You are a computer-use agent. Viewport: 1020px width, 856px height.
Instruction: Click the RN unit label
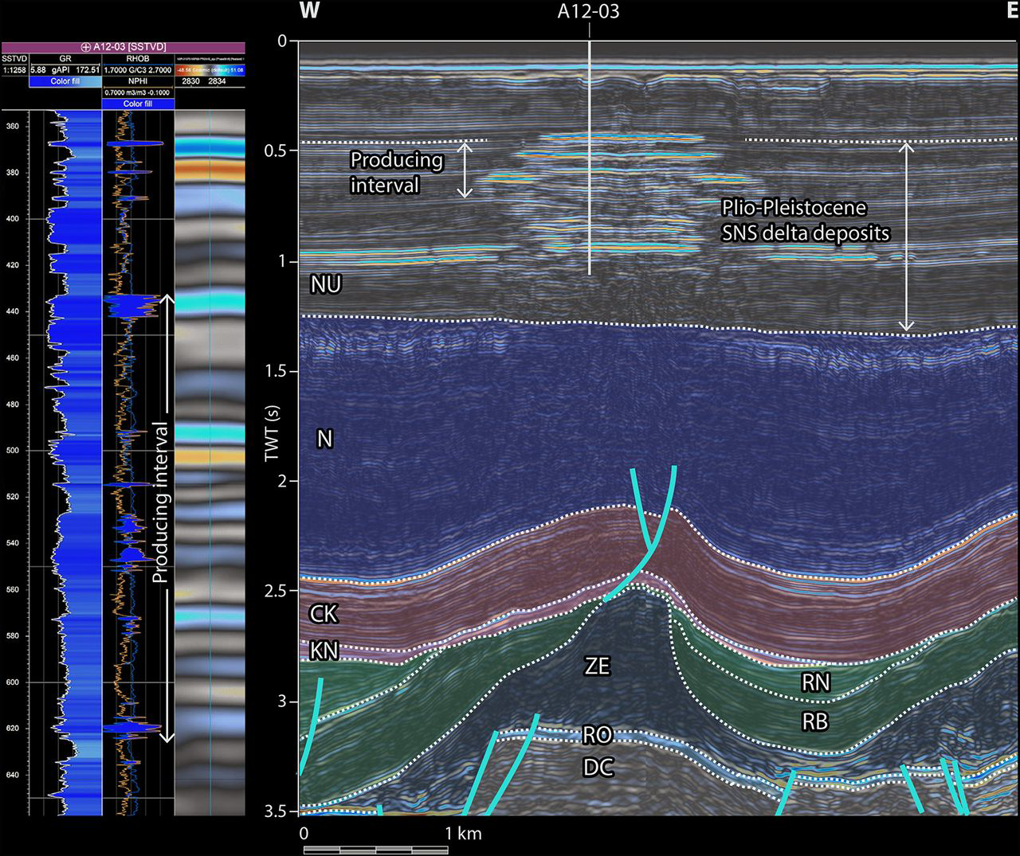816,682
